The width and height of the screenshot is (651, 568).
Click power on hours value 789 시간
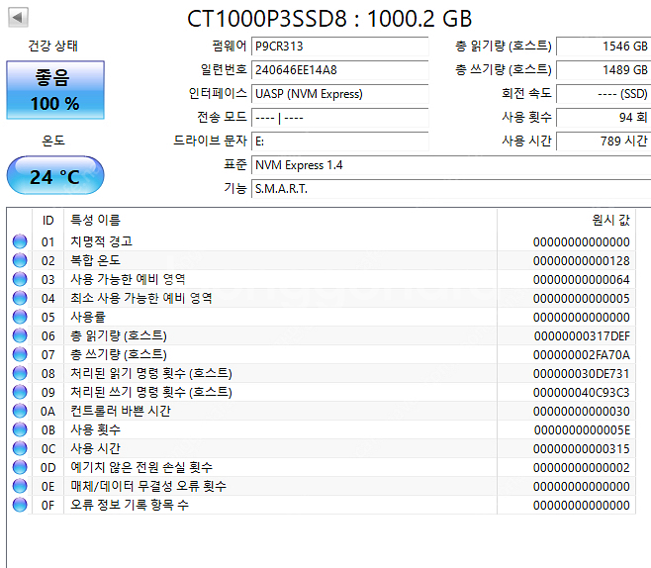[604, 142]
